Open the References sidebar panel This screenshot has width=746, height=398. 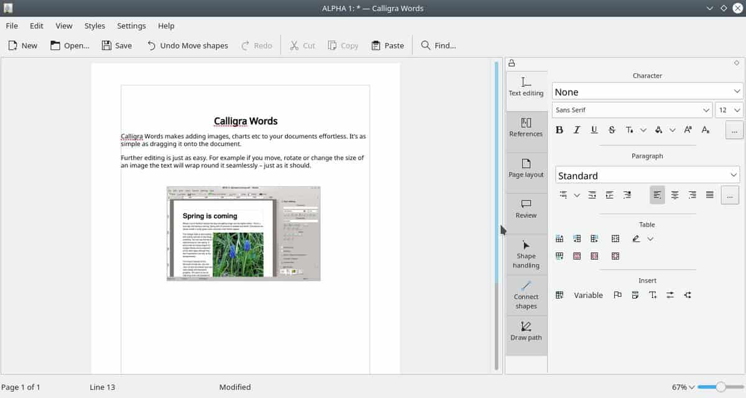tap(526, 129)
